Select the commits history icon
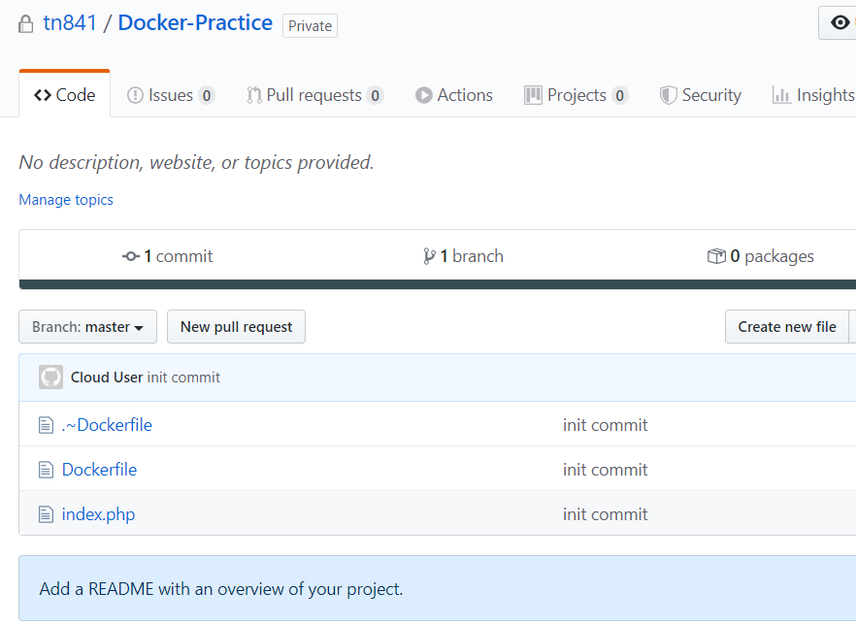This screenshot has height=625, width=856. (131, 255)
